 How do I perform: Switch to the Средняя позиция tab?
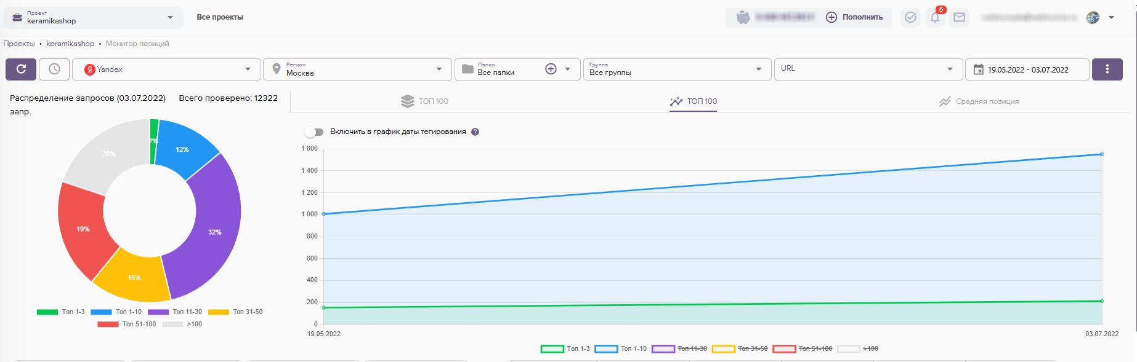pyautogui.click(x=979, y=101)
